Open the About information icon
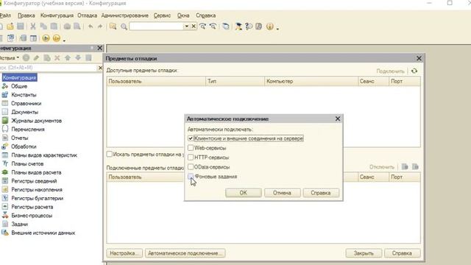 [270, 26]
